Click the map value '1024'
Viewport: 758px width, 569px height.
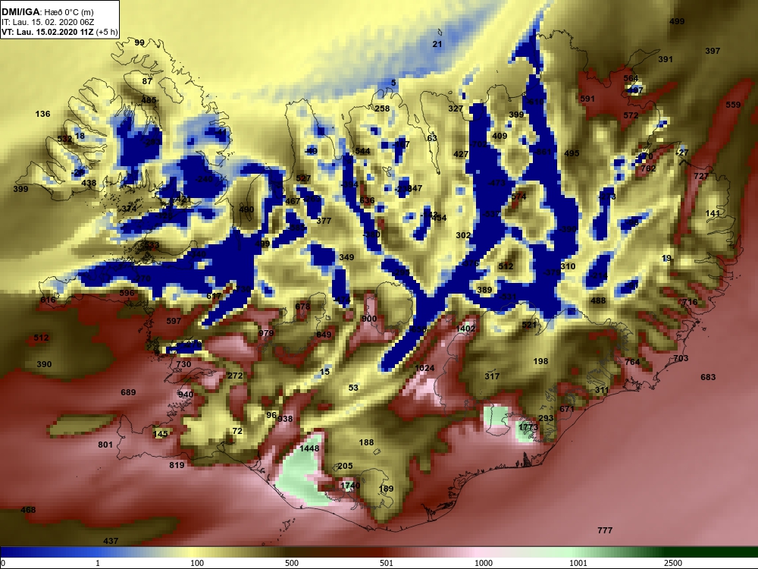click(x=425, y=368)
